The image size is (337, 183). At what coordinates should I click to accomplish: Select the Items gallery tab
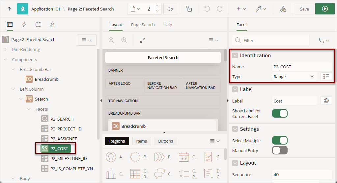coord(141,141)
